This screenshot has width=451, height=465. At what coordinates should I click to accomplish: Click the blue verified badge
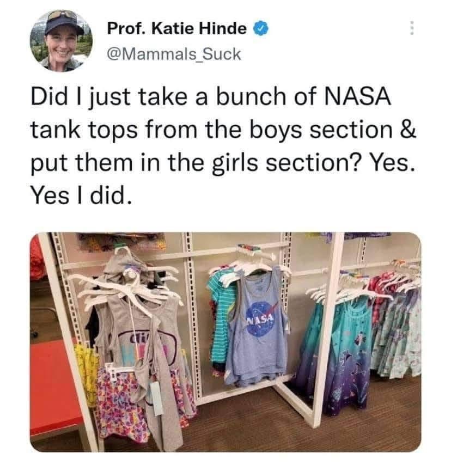click(261, 28)
